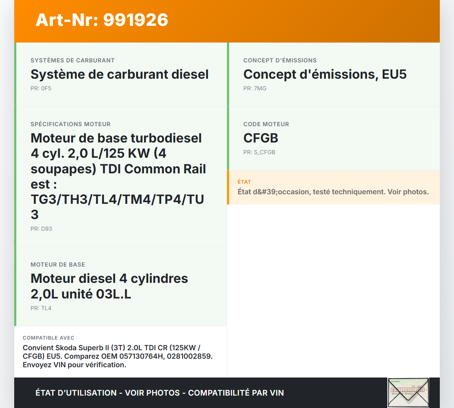Click the PR: S_CFGB code
454x408 pixels.
click(259, 152)
